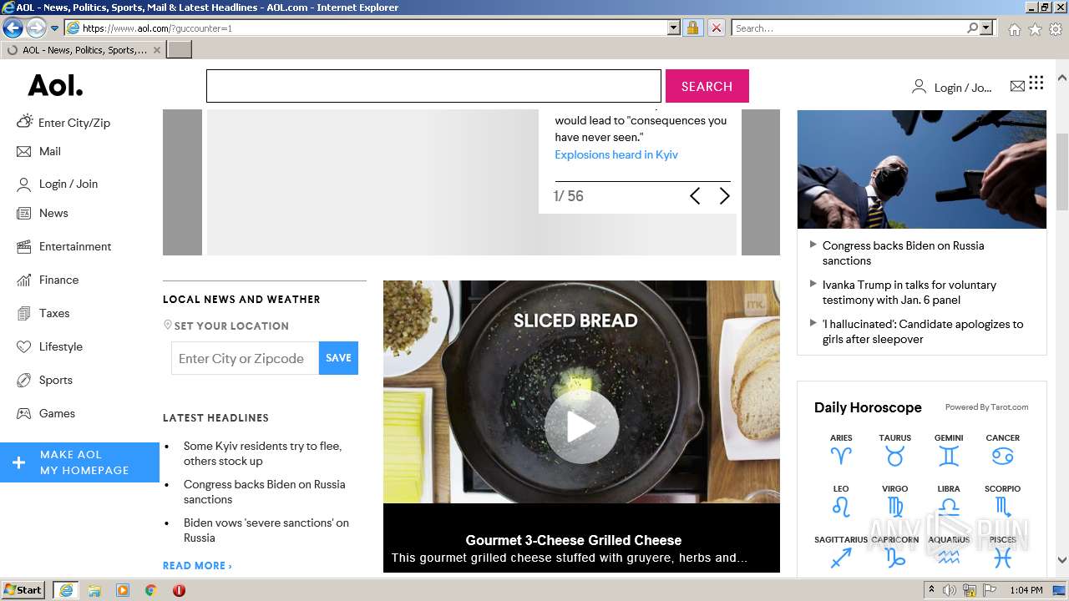Screen dimensions: 1069x601
Task: Open the apps grid icon in header
Action: [x=1036, y=82]
